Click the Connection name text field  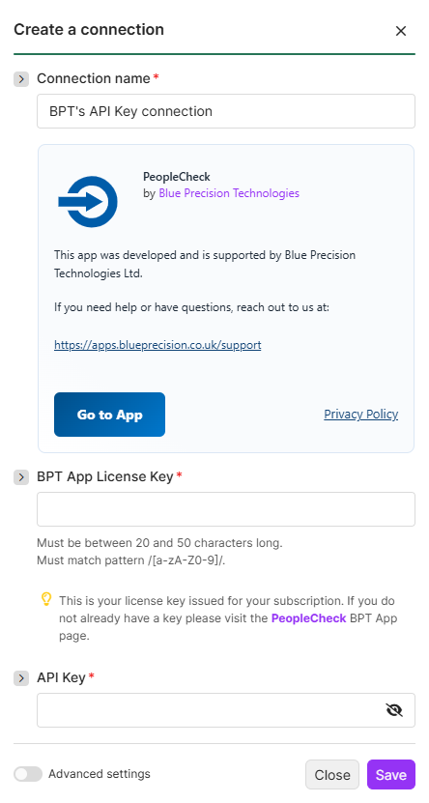click(226, 111)
